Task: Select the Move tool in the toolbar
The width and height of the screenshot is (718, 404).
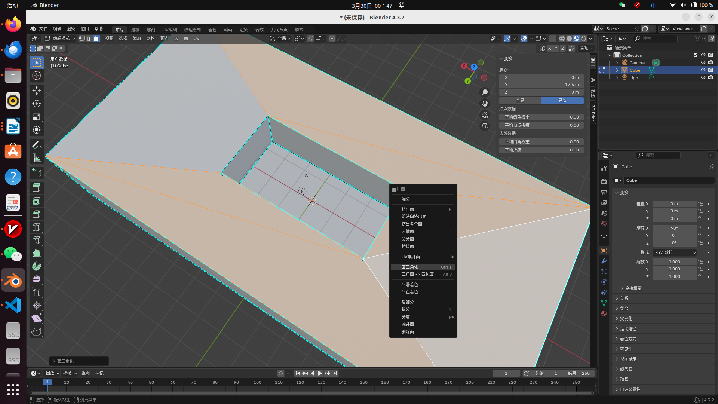Action: [37, 91]
